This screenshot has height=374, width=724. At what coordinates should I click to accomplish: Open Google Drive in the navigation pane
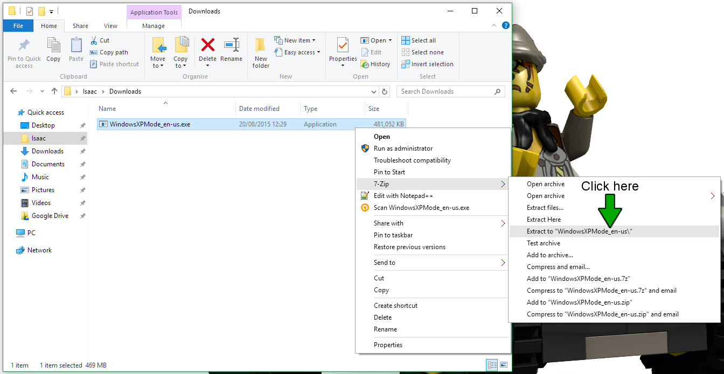(x=50, y=216)
